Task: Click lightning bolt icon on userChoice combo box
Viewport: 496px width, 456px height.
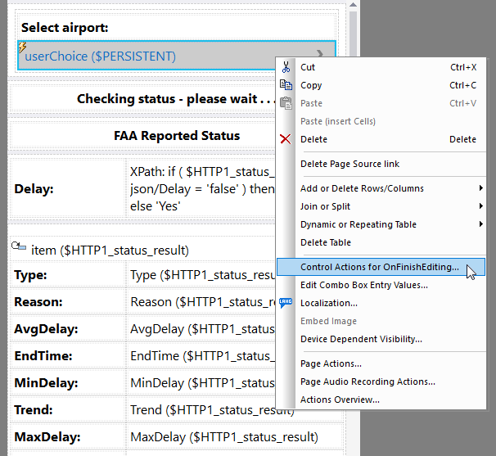Action: coord(22,48)
